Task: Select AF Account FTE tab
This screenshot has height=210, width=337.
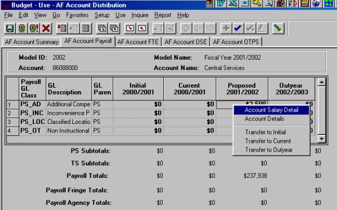Action: [138, 42]
